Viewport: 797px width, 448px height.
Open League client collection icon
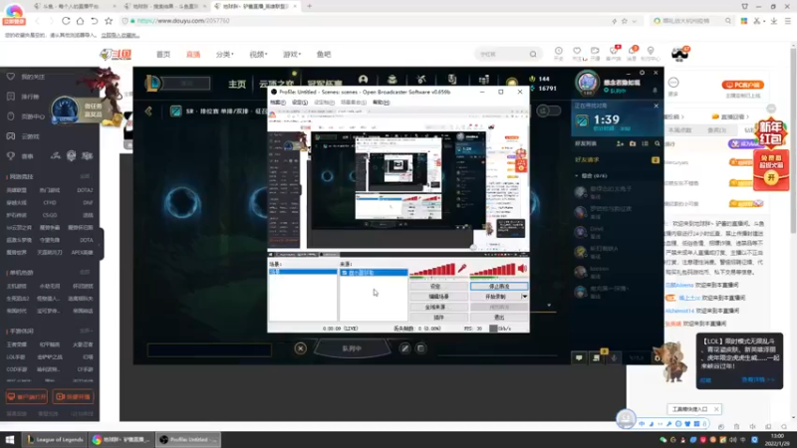(392, 80)
